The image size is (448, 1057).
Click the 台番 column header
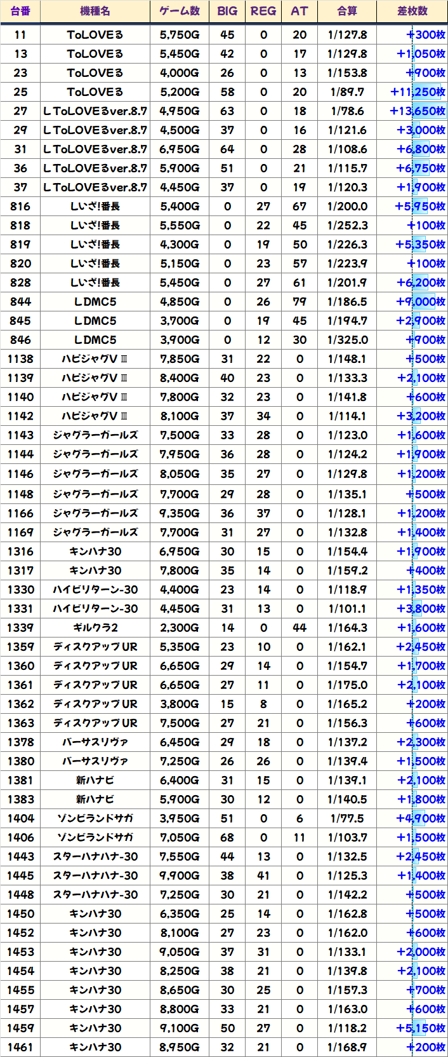20,11
